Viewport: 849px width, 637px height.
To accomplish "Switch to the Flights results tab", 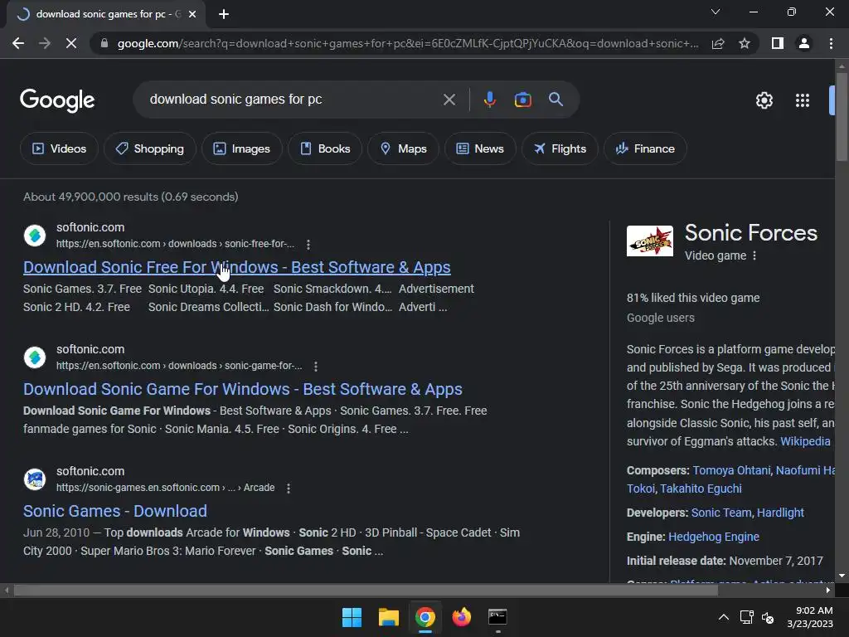I will click(560, 148).
